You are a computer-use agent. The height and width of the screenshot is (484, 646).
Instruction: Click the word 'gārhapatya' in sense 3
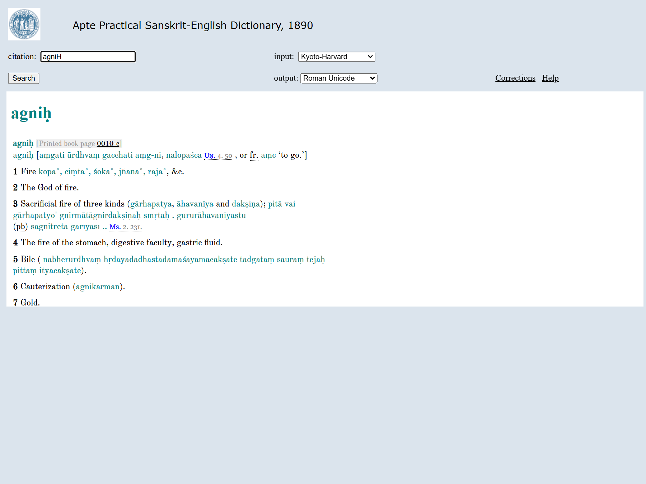(151, 204)
